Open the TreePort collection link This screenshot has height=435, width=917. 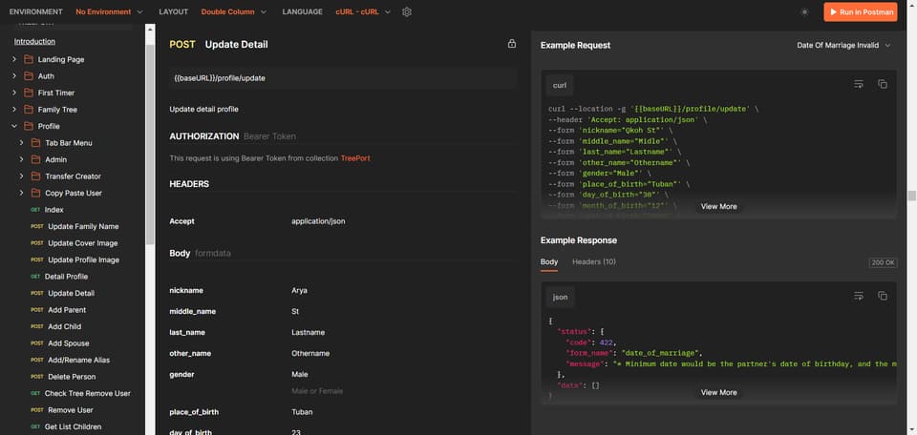point(355,158)
